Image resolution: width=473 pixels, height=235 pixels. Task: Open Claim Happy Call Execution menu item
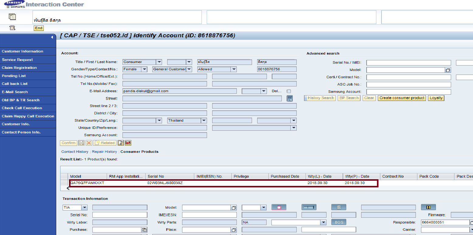click(x=28, y=116)
